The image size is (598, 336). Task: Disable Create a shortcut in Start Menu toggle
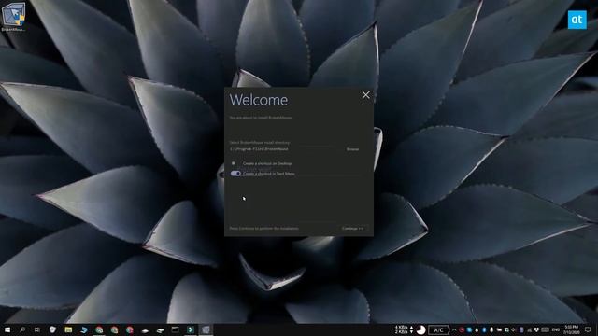(235, 174)
